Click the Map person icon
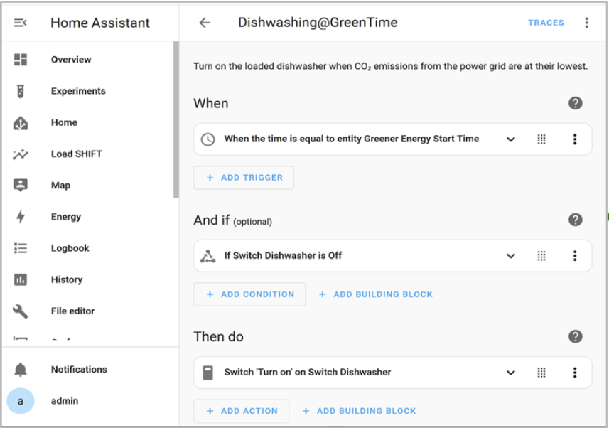This screenshot has width=609, height=428. [x=21, y=186]
